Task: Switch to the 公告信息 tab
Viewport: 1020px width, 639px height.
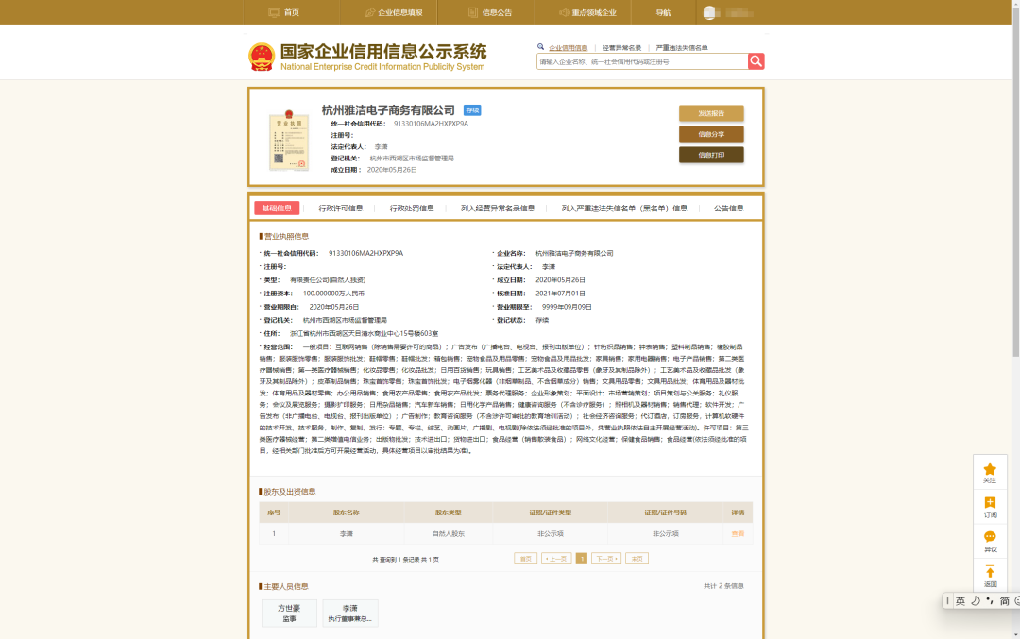Action: pyautogui.click(x=728, y=208)
